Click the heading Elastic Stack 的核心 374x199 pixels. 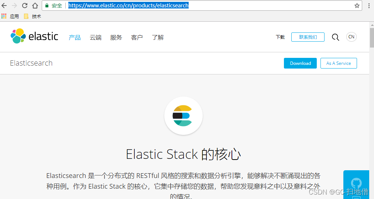click(x=183, y=154)
